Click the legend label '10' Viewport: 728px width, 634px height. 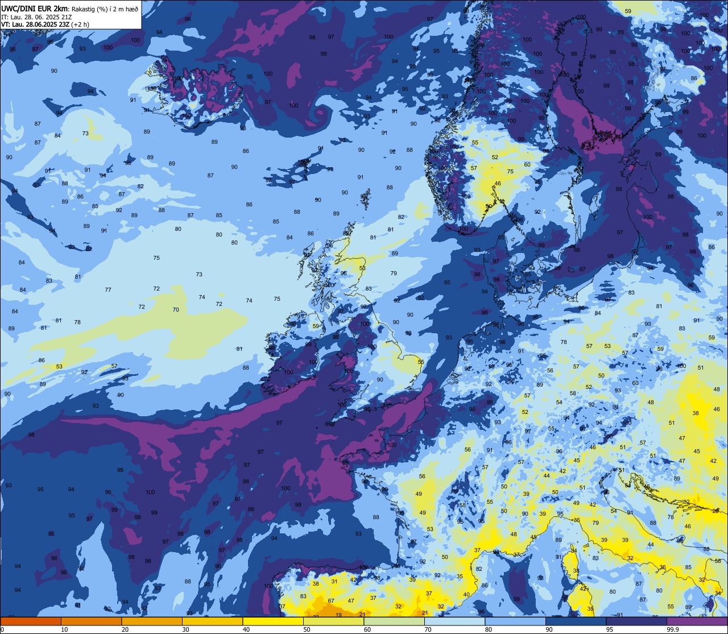point(64,629)
